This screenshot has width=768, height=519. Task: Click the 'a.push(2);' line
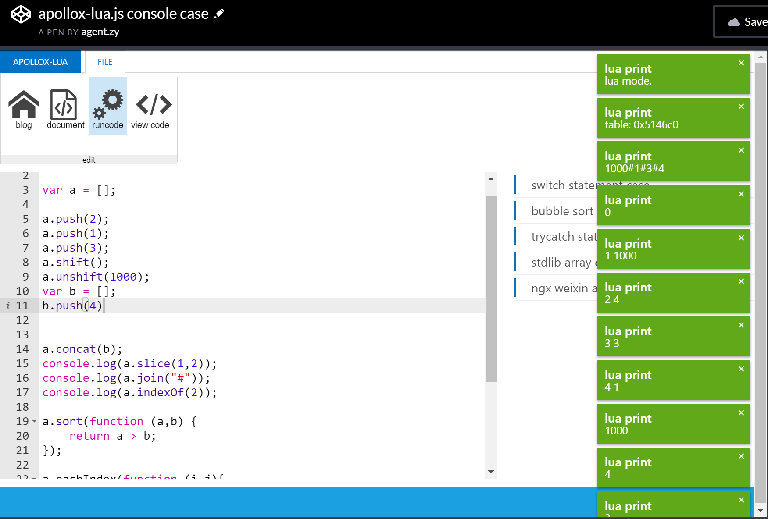coord(75,219)
